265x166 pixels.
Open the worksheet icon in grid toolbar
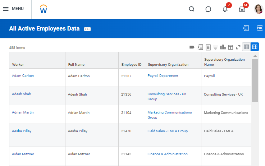click(208, 47)
